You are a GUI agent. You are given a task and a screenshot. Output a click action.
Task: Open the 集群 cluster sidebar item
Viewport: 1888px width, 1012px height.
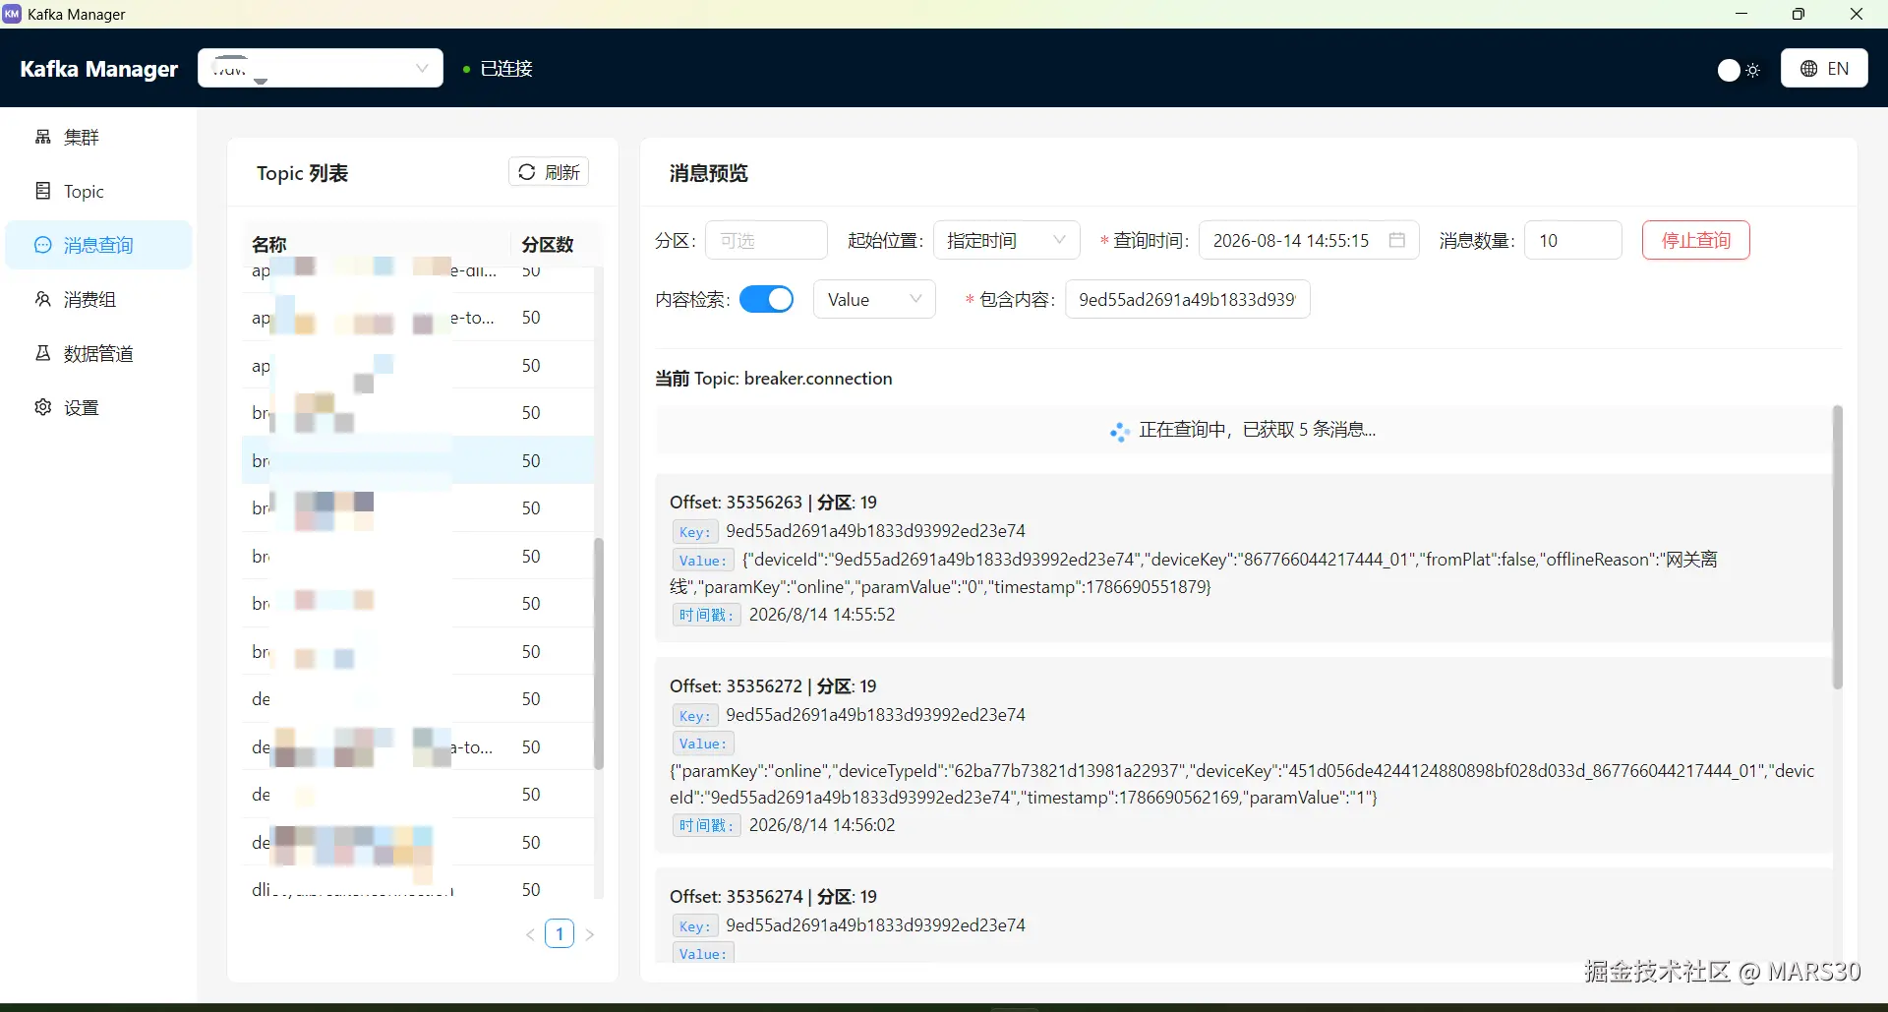coord(98,137)
